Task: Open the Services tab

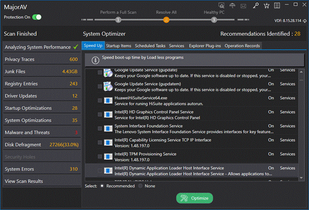Action: (x=176, y=46)
